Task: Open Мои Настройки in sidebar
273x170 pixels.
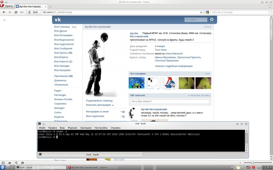Action: pos(62,70)
